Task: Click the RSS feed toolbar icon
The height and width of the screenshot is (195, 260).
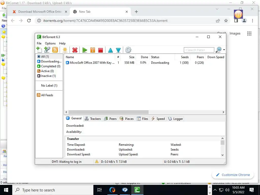Action: point(55,50)
